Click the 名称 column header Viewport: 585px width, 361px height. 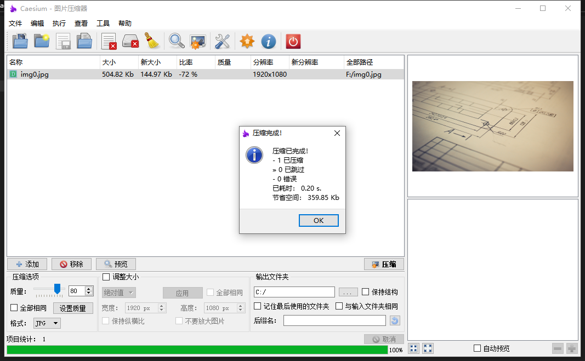[x=53, y=62]
